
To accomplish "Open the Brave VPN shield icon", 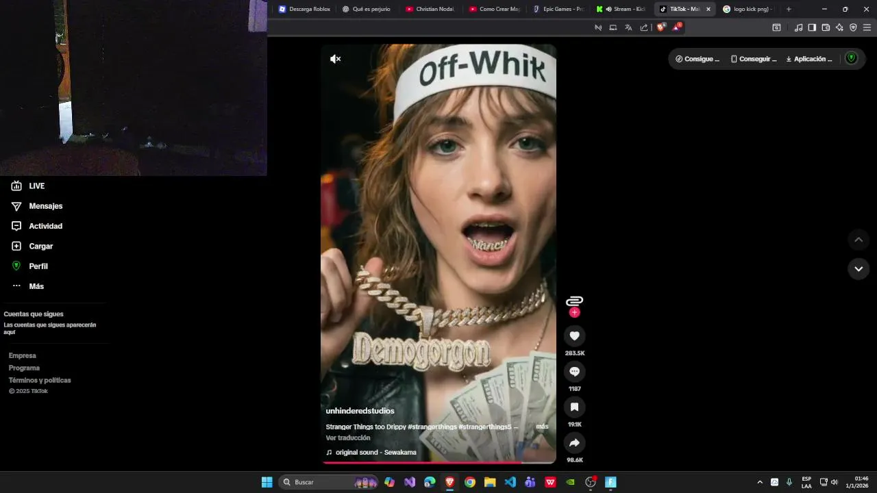I will point(853,27).
